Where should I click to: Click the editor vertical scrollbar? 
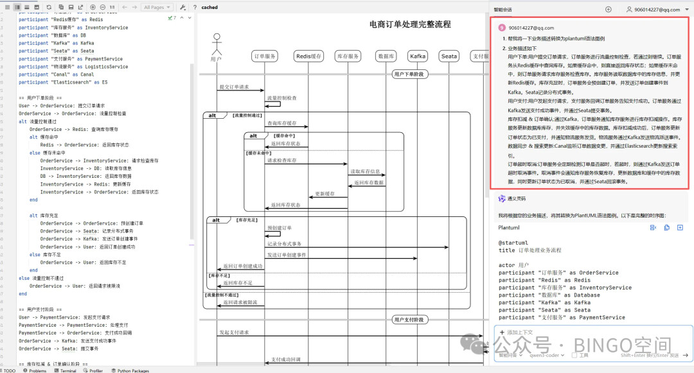click(x=191, y=150)
